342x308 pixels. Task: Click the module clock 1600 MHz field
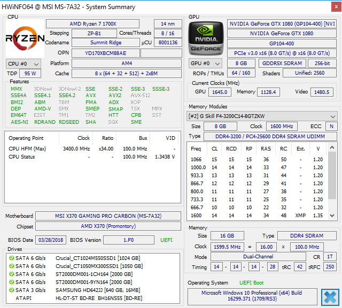282,127
